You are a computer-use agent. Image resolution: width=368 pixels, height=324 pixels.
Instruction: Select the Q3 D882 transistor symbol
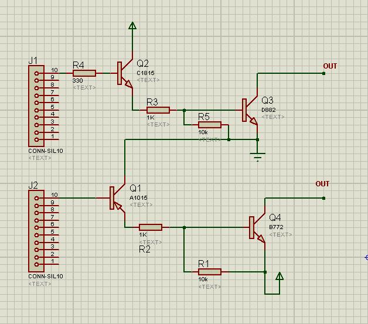(249, 110)
